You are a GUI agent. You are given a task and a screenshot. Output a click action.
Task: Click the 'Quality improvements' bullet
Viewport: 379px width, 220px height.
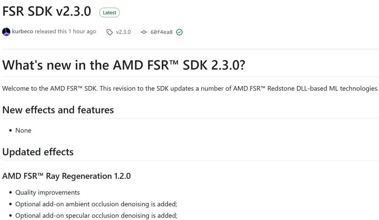48,193
